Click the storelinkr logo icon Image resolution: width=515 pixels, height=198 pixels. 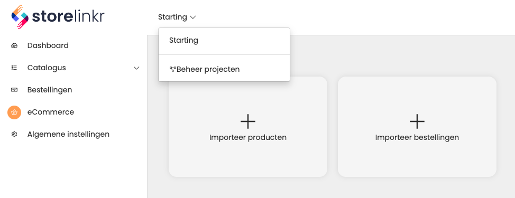click(20, 17)
